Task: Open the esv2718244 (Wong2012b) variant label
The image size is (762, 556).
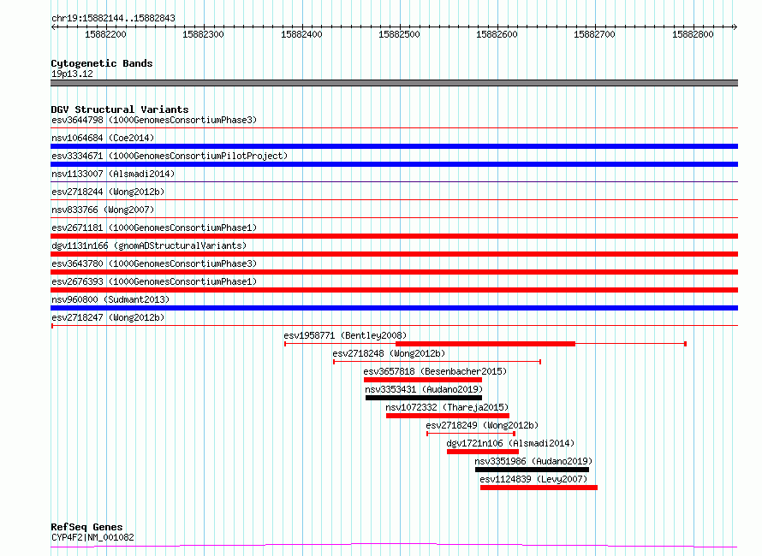Action: (x=108, y=192)
